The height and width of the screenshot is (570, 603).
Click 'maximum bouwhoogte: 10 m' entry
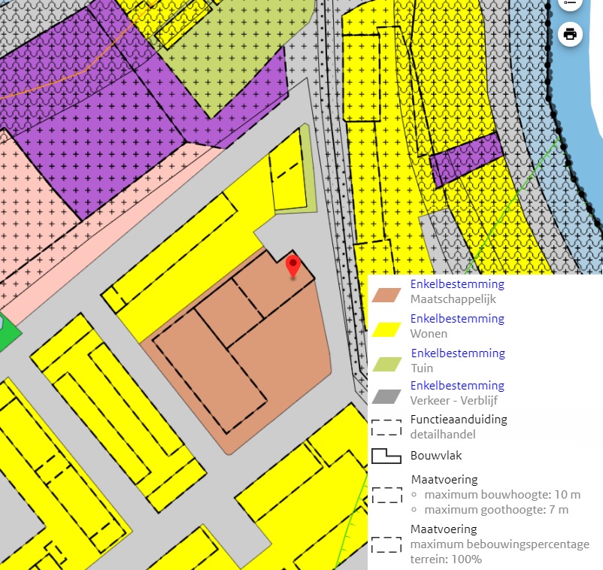pos(502,495)
